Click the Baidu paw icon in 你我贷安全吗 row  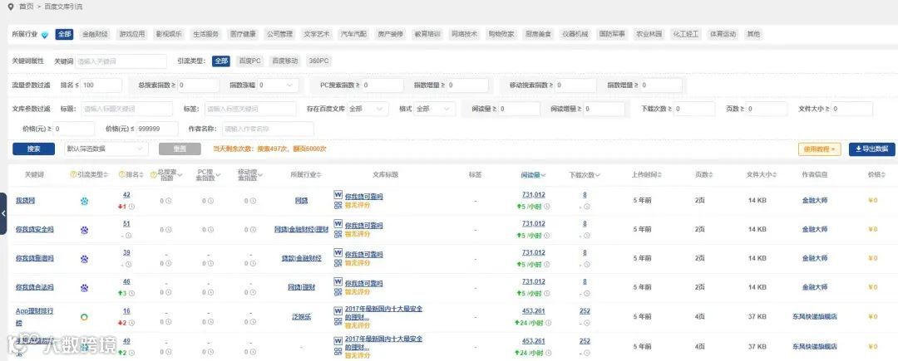(x=84, y=230)
